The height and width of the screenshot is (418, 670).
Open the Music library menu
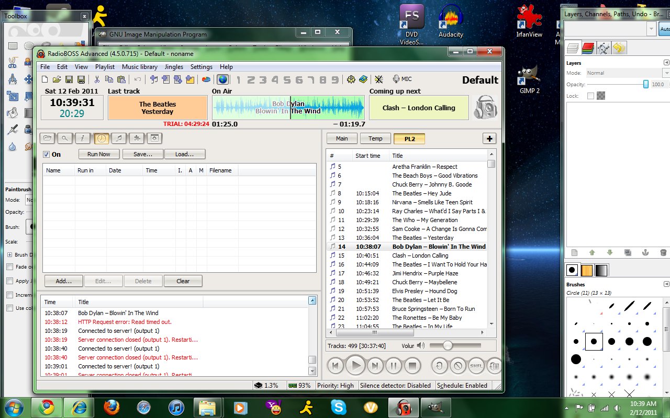point(140,67)
